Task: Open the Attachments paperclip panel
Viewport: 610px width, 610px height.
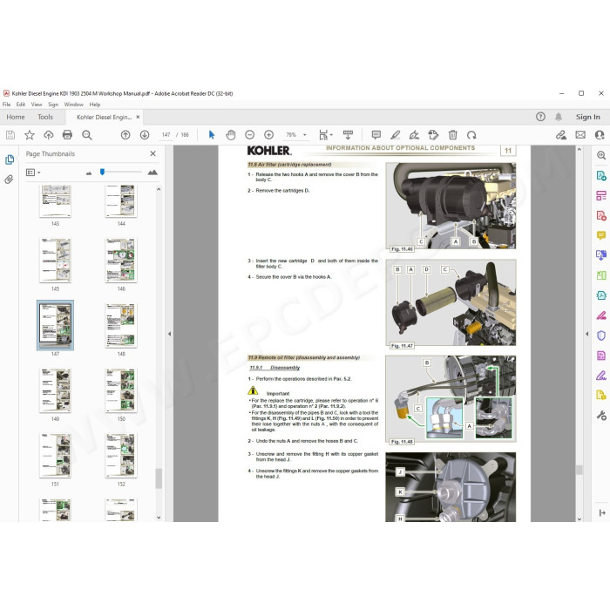Action: click(9, 180)
